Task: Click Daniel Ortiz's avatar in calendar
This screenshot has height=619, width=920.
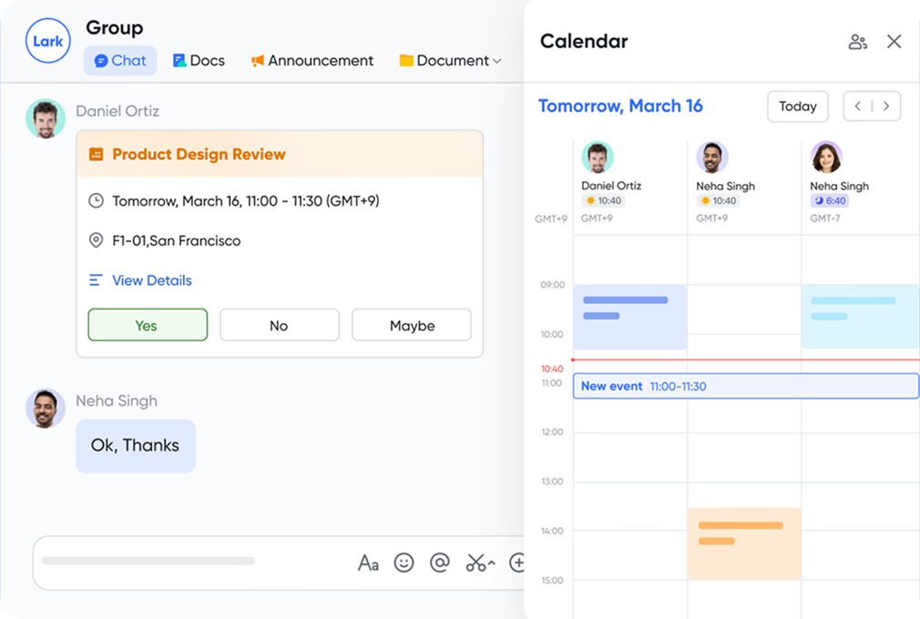Action: click(598, 157)
